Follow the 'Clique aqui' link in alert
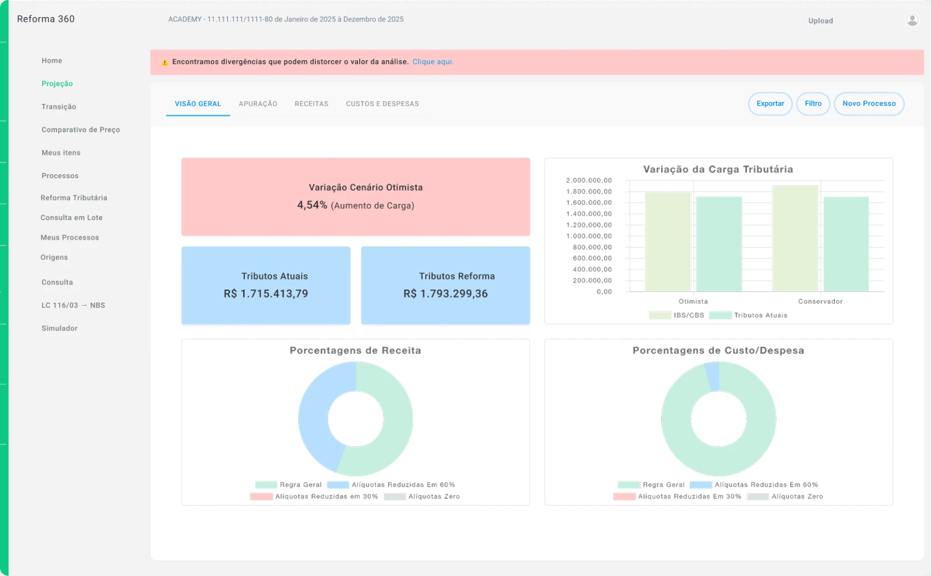The image size is (931, 576). 433,61
